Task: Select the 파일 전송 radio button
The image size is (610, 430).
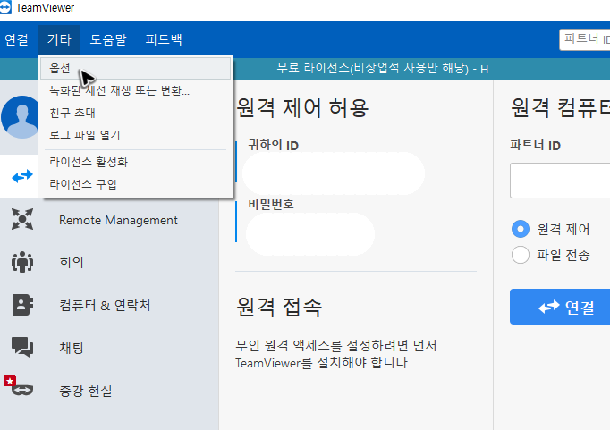Action: coord(521,255)
